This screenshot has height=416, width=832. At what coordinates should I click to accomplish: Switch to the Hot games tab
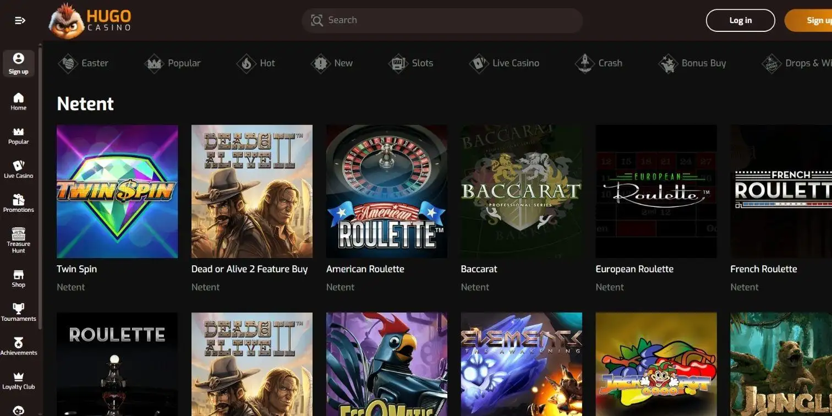coord(256,63)
